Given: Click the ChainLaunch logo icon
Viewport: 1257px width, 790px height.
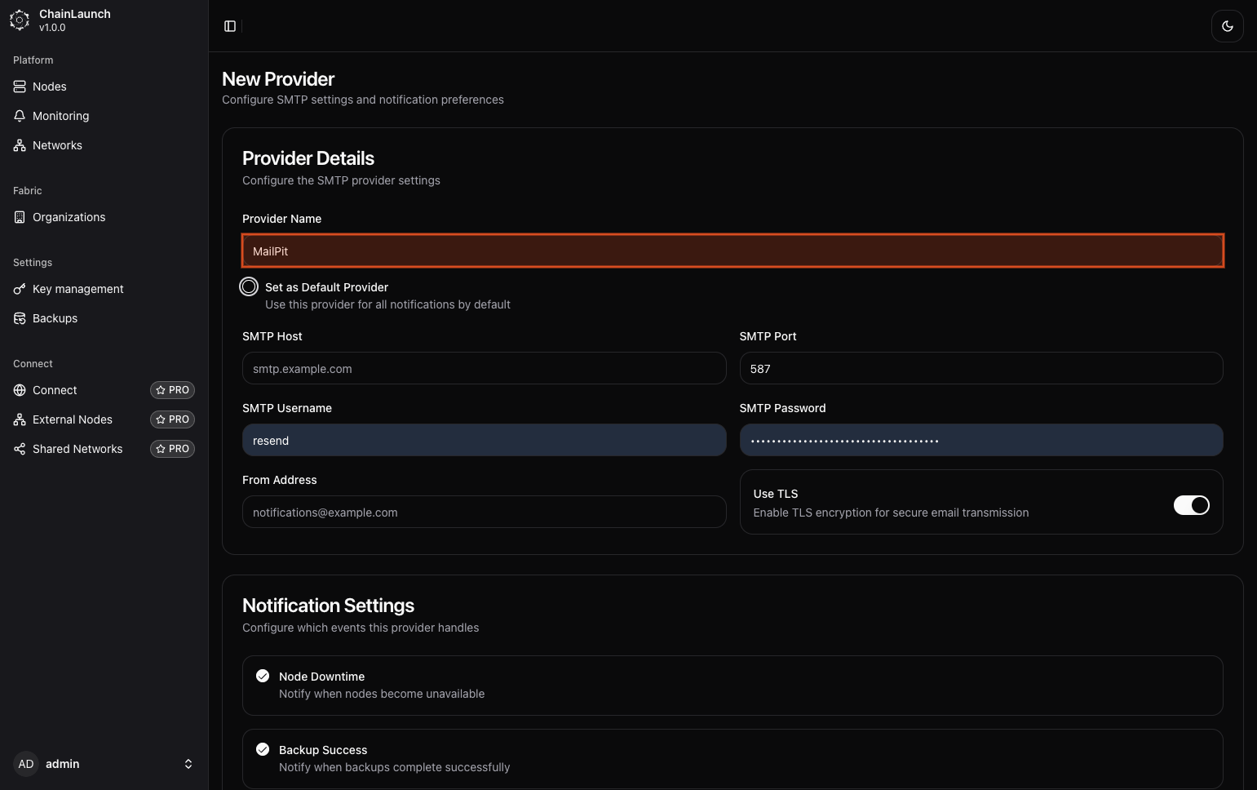Looking at the screenshot, I should click(20, 20).
